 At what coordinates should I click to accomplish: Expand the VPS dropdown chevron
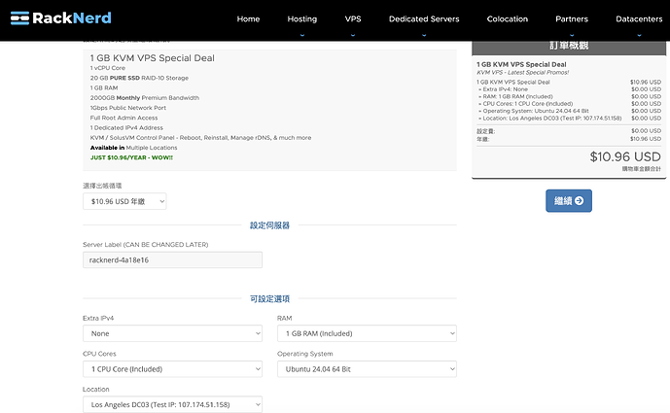tap(352, 34)
